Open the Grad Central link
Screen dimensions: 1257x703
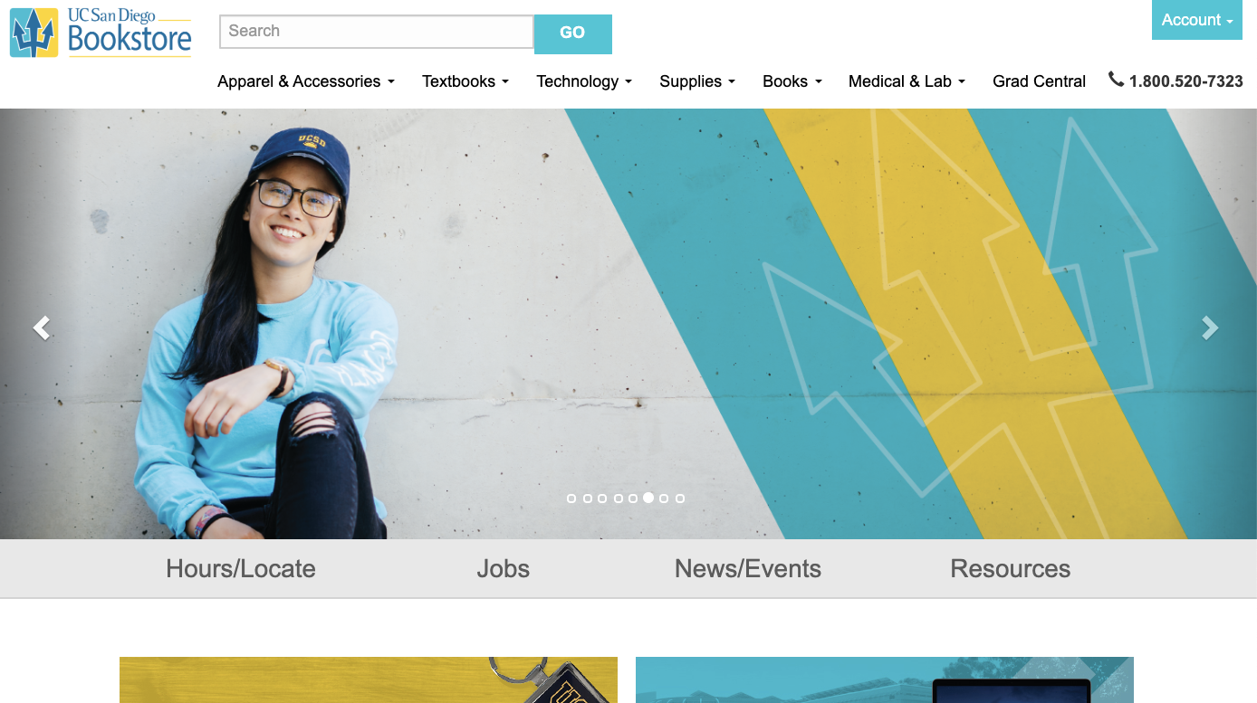[1039, 81]
